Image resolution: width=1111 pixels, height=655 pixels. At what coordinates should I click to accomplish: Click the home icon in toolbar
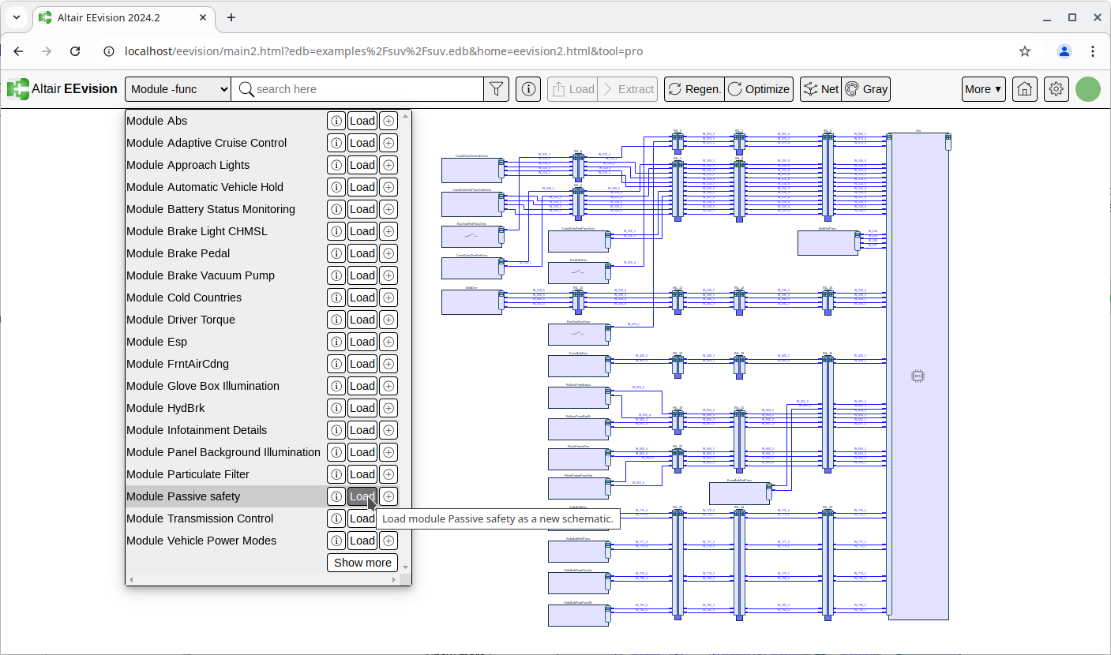[x=1024, y=89]
